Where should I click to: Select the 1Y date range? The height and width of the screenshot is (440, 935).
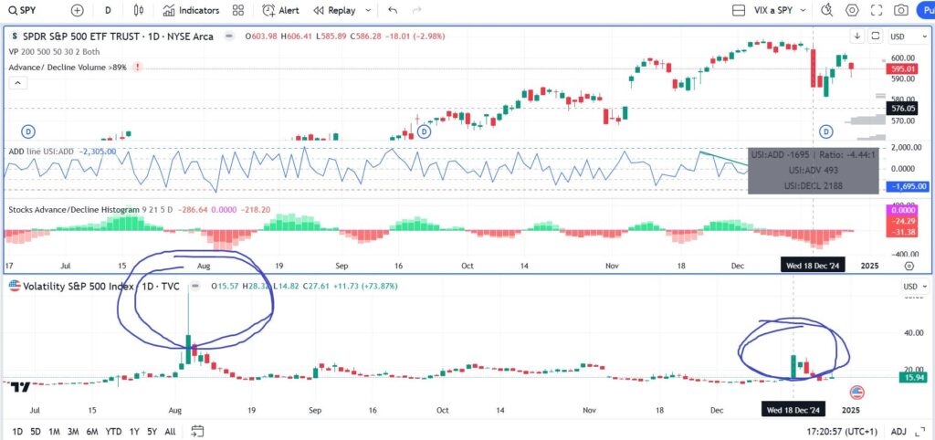pos(135,431)
